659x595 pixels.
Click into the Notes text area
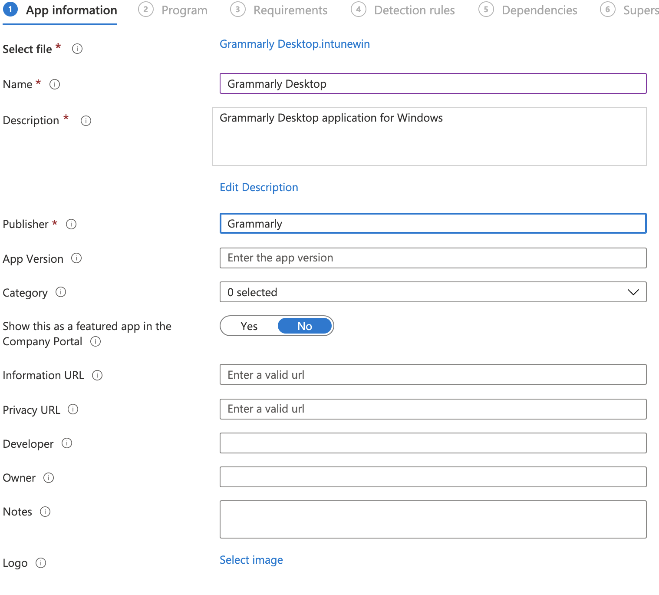pos(433,519)
